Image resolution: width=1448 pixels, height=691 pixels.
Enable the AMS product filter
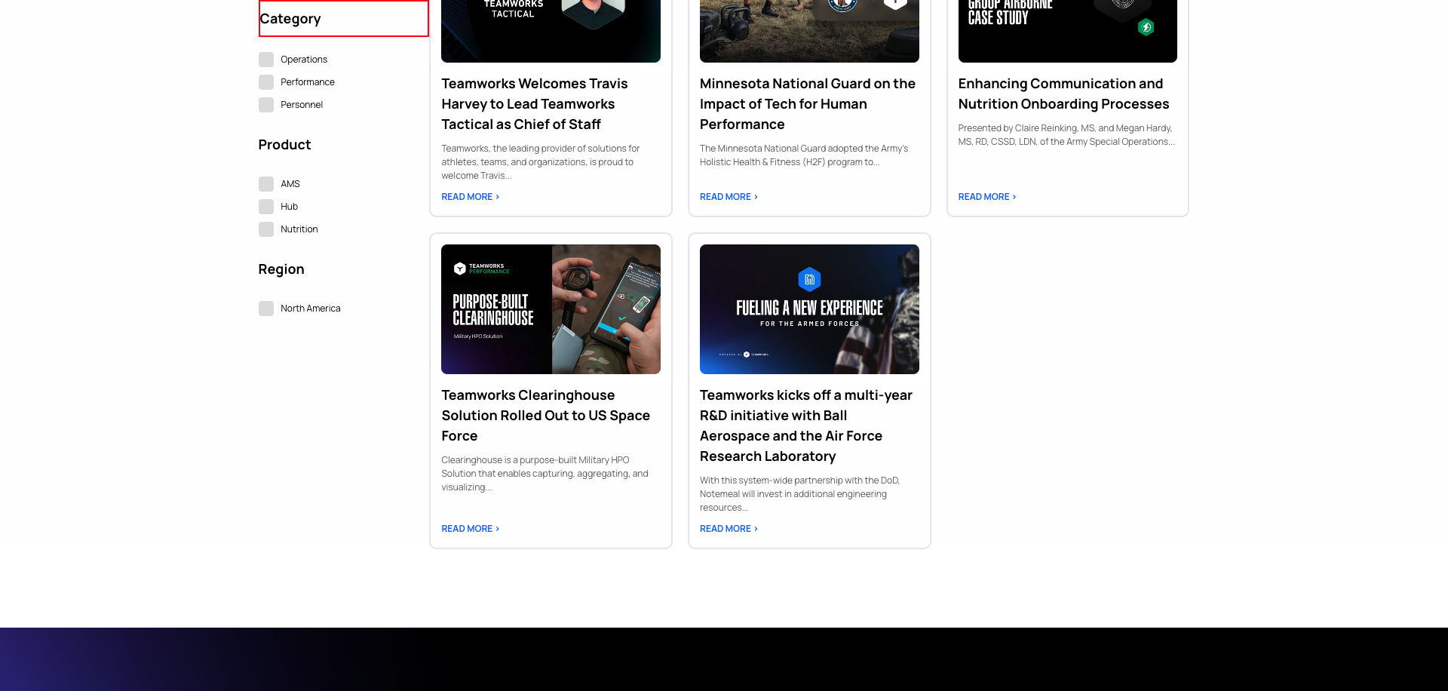coord(265,183)
